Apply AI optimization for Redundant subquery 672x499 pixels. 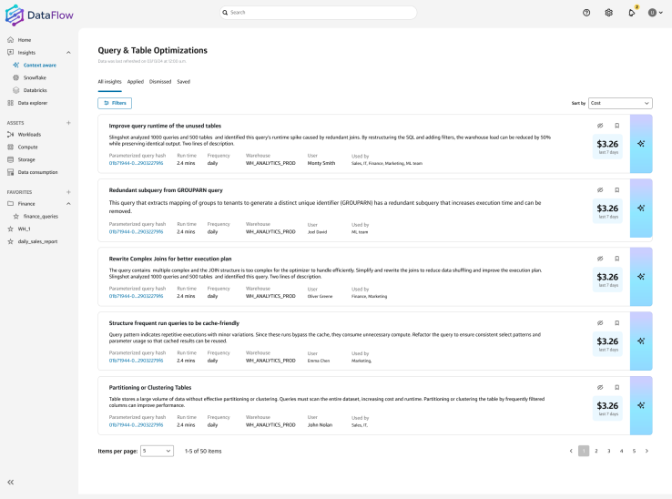[x=641, y=208]
